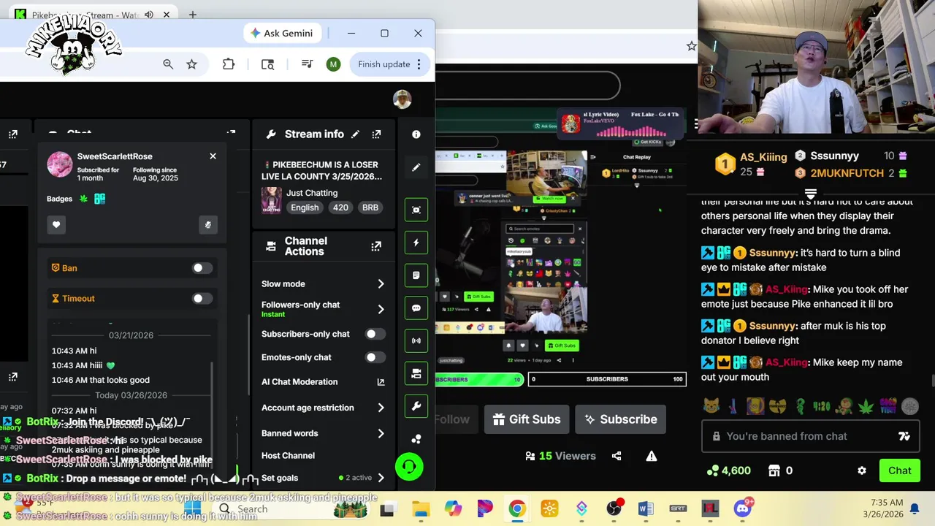Click the info icon in dashboard sidebar
The height and width of the screenshot is (526, 935).
tap(416, 134)
